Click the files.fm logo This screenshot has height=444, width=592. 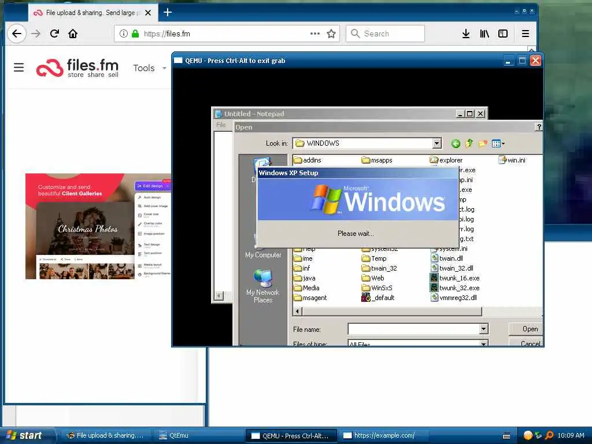point(77,68)
